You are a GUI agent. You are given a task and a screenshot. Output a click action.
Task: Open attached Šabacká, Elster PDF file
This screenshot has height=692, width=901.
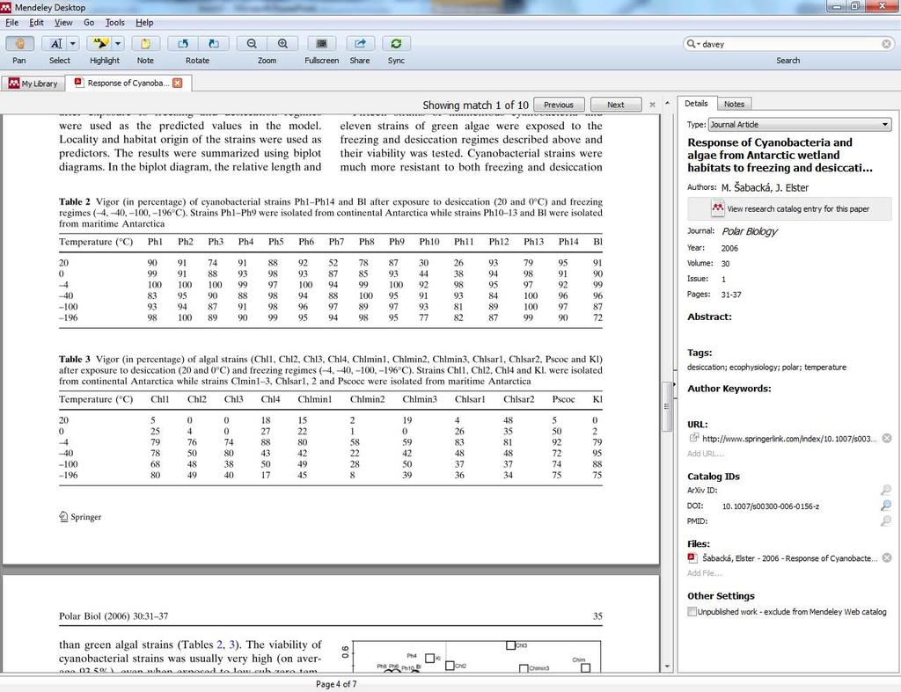pyautogui.click(x=789, y=558)
